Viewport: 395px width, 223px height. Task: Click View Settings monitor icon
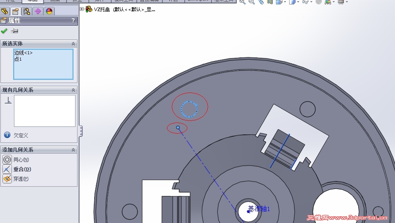[341, 2]
